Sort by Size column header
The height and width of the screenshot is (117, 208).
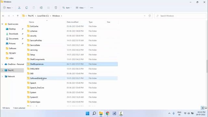[109, 22]
